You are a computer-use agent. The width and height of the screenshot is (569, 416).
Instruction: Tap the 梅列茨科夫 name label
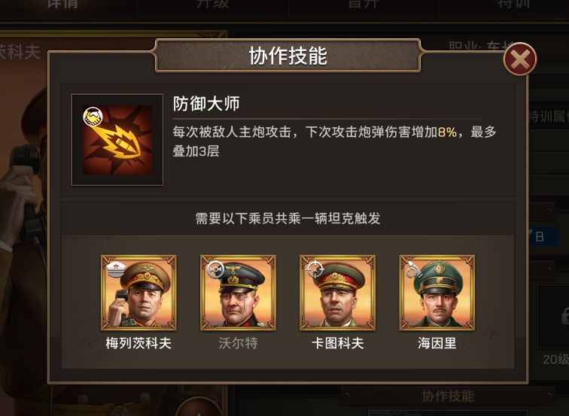coord(138,343)
